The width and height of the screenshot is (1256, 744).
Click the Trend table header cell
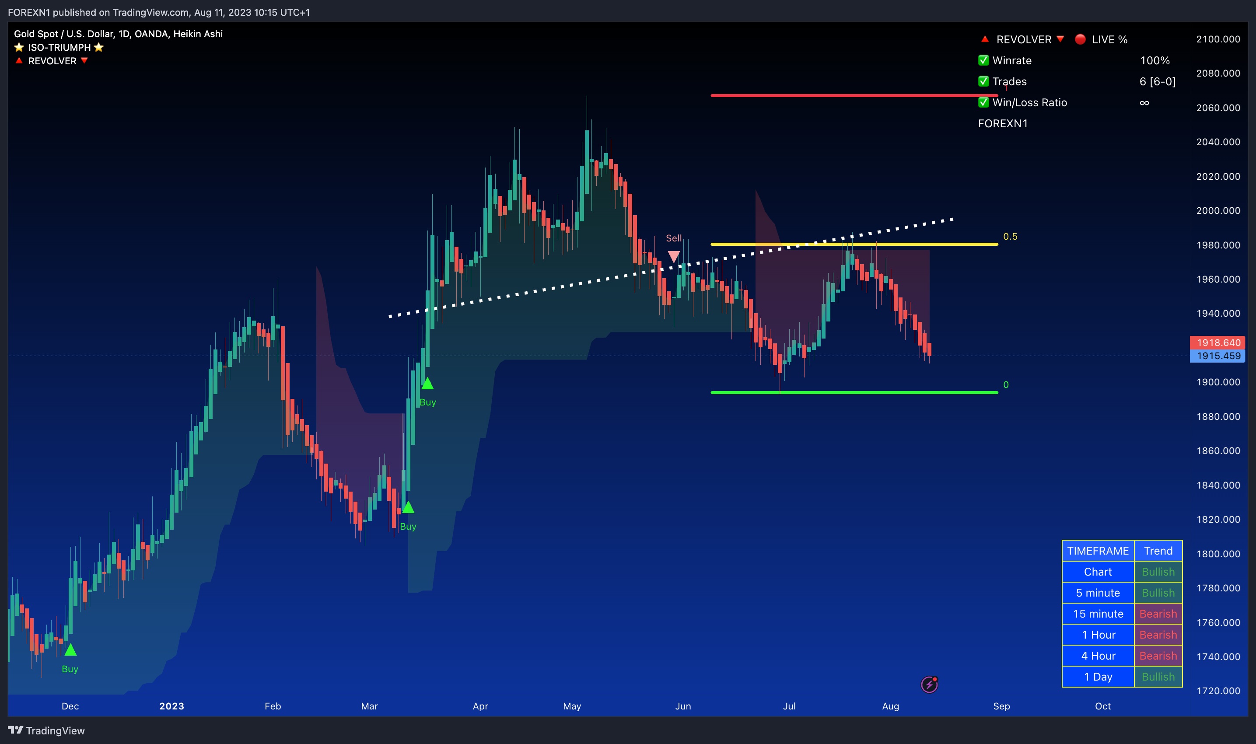tap(1158, 551)
